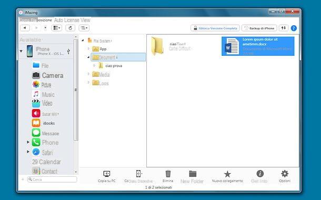
Task: Click Sblocca Versione Completa button
Action: pyautogui.click(x=215, y=28)
